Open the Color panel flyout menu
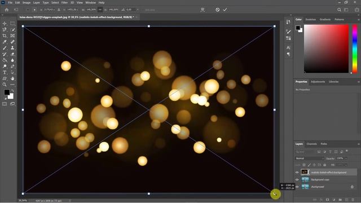Screen dimensions: 361x203 tap(359, 20)
